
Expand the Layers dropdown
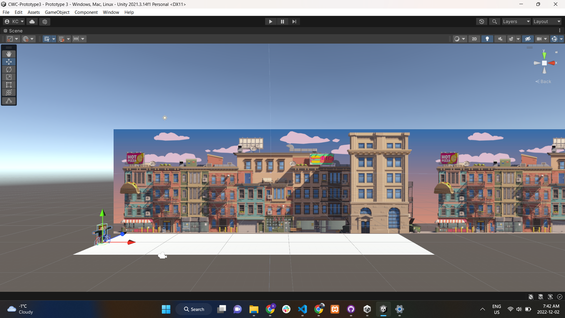pyautogui.click(x=516, y=21)
